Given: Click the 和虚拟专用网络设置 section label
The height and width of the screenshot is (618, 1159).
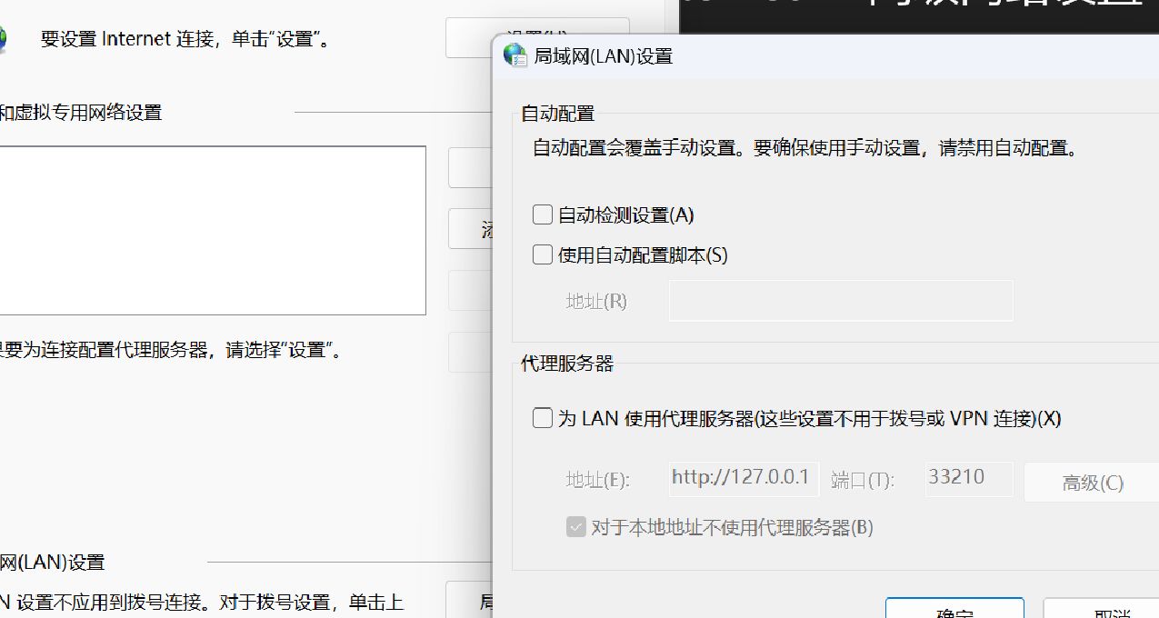Looking at the screenshot, I should (x=81, y=113).
